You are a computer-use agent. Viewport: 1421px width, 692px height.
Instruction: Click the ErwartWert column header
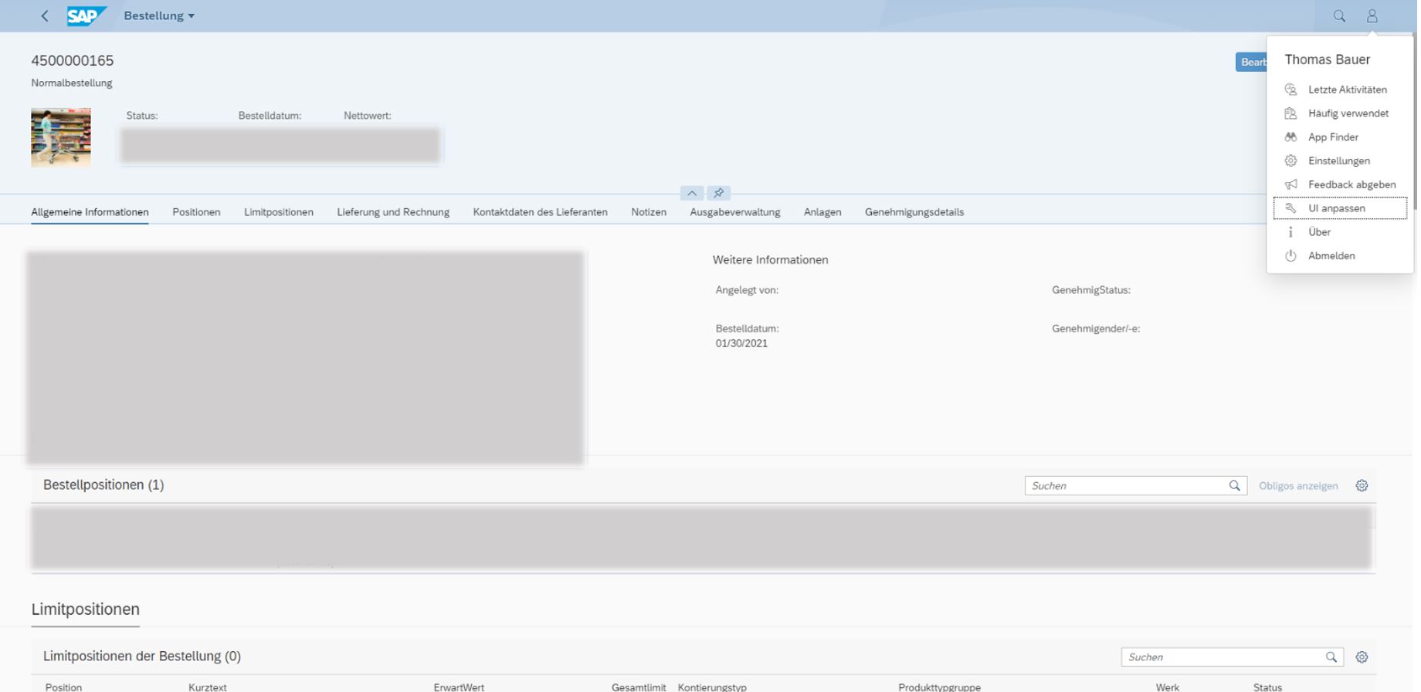[459, 687]
